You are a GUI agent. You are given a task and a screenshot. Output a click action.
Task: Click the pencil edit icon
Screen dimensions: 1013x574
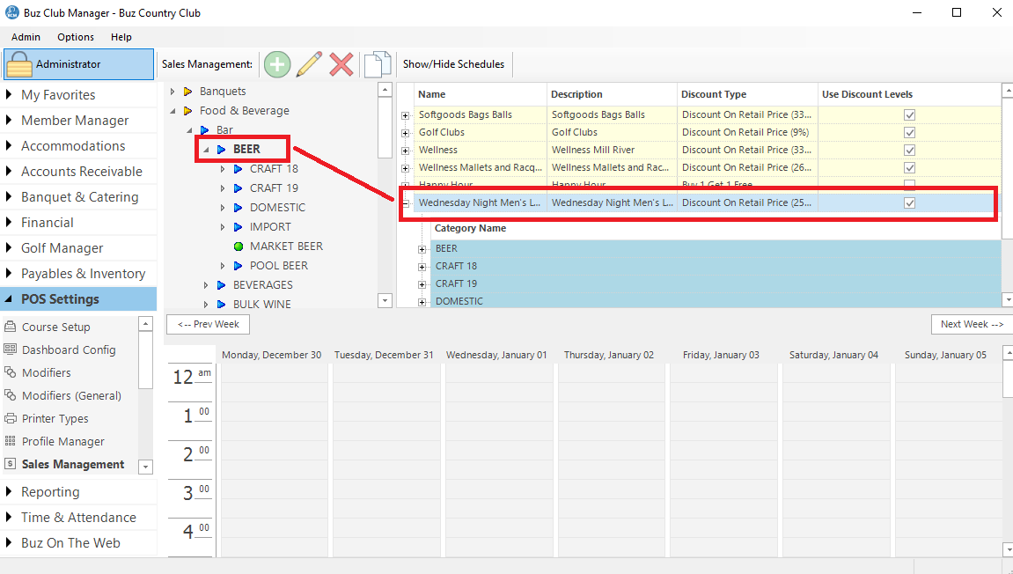pos(309,64)
